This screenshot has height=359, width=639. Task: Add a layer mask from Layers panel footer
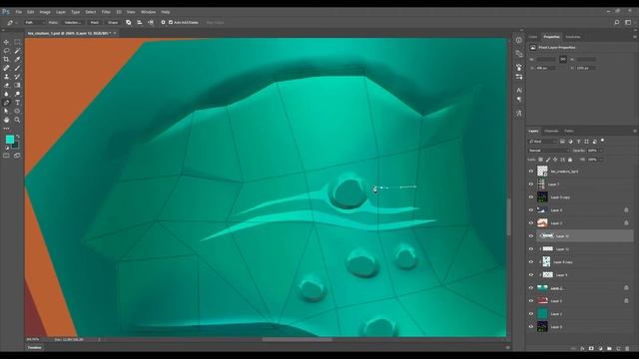[x=591, y=348]
